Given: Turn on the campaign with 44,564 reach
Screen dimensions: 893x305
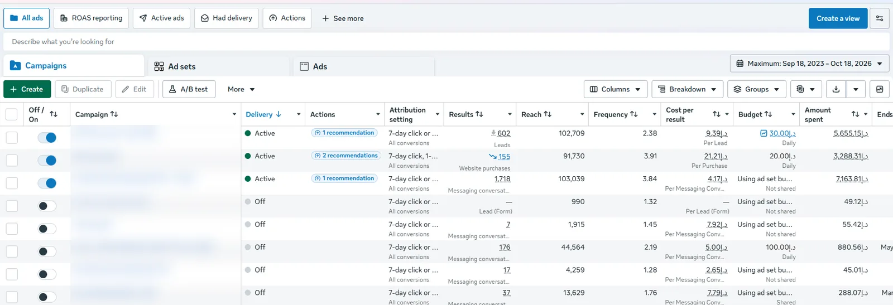Looking at the screenshot, I should click(47, 251).
